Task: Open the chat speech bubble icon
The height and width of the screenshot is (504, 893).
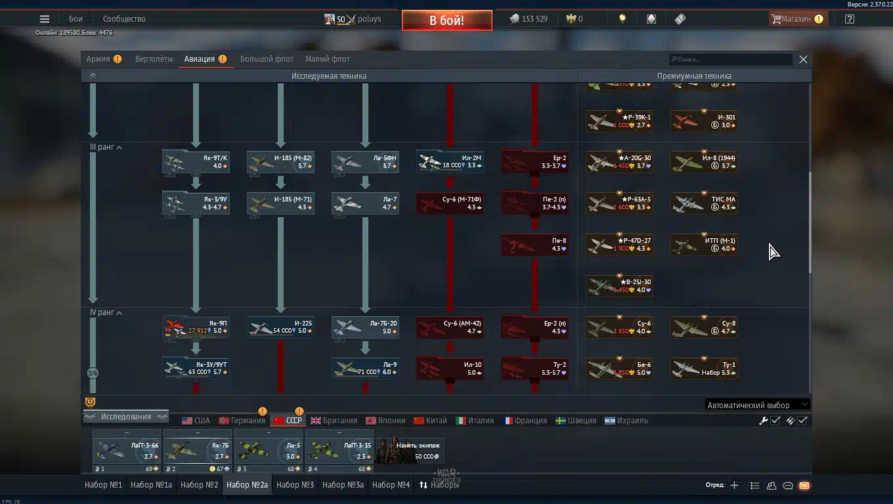Action: pos(788,486)
